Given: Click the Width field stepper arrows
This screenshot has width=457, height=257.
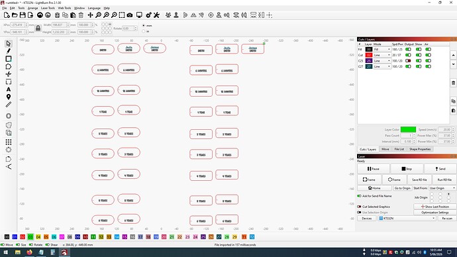Looking at the screenshot, I should pyautogui.click(x=68, y=25).
